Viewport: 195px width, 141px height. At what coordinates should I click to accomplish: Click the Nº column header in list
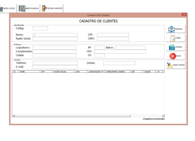click(102, 72)
